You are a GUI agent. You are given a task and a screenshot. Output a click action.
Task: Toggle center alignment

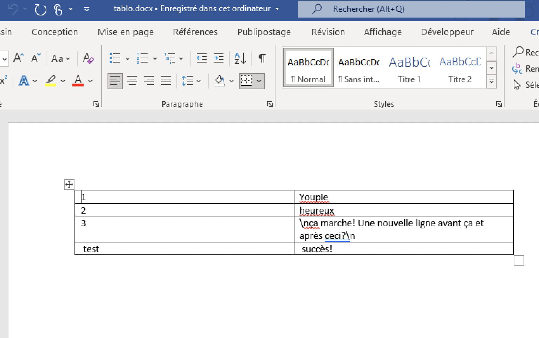(x=132, y=81)
